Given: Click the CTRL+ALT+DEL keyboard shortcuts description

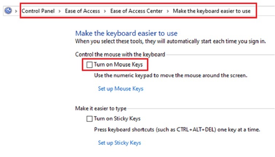Looking at the screenshot, I should pos(177,130).
